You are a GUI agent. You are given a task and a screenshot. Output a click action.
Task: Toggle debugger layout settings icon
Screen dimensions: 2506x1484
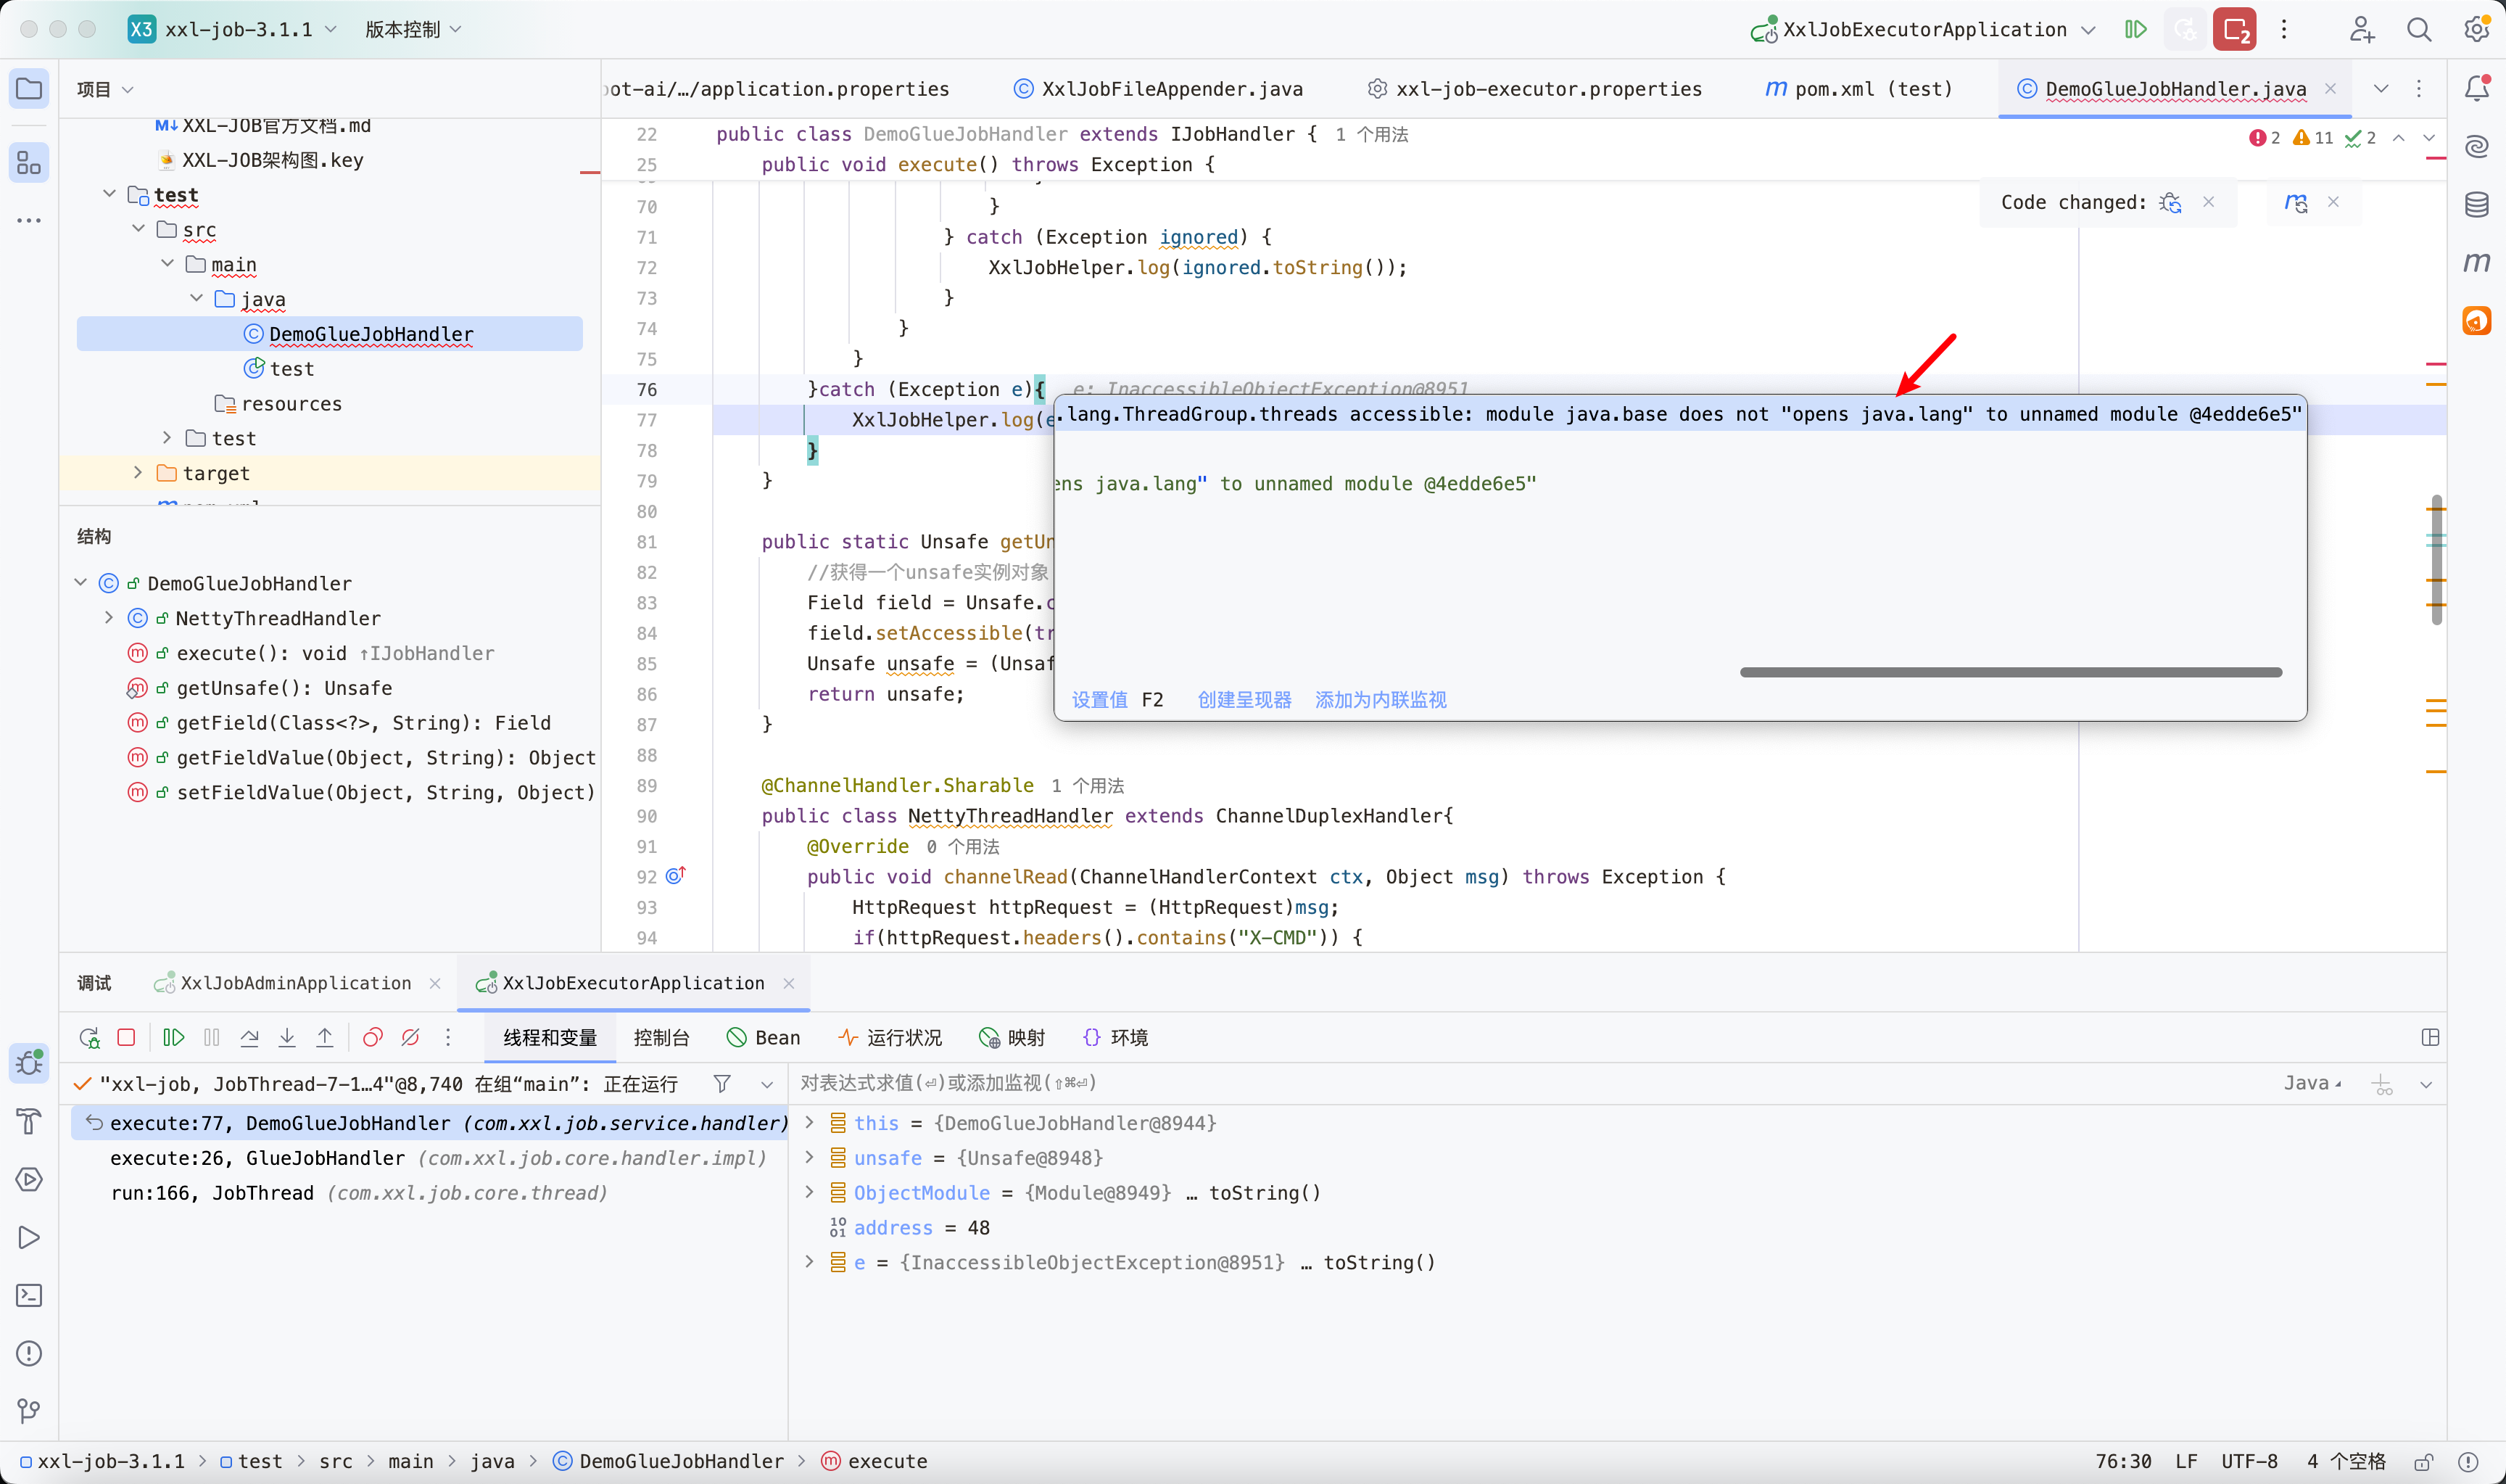click(2430, 1037)
